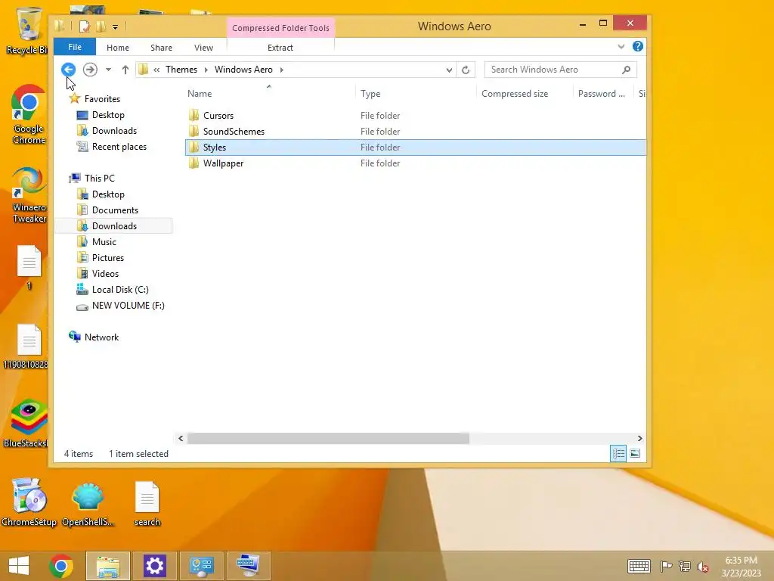Open Action Center flag tray icon
Viewport: 774px width, 581px height.
[x=666, y=567]
